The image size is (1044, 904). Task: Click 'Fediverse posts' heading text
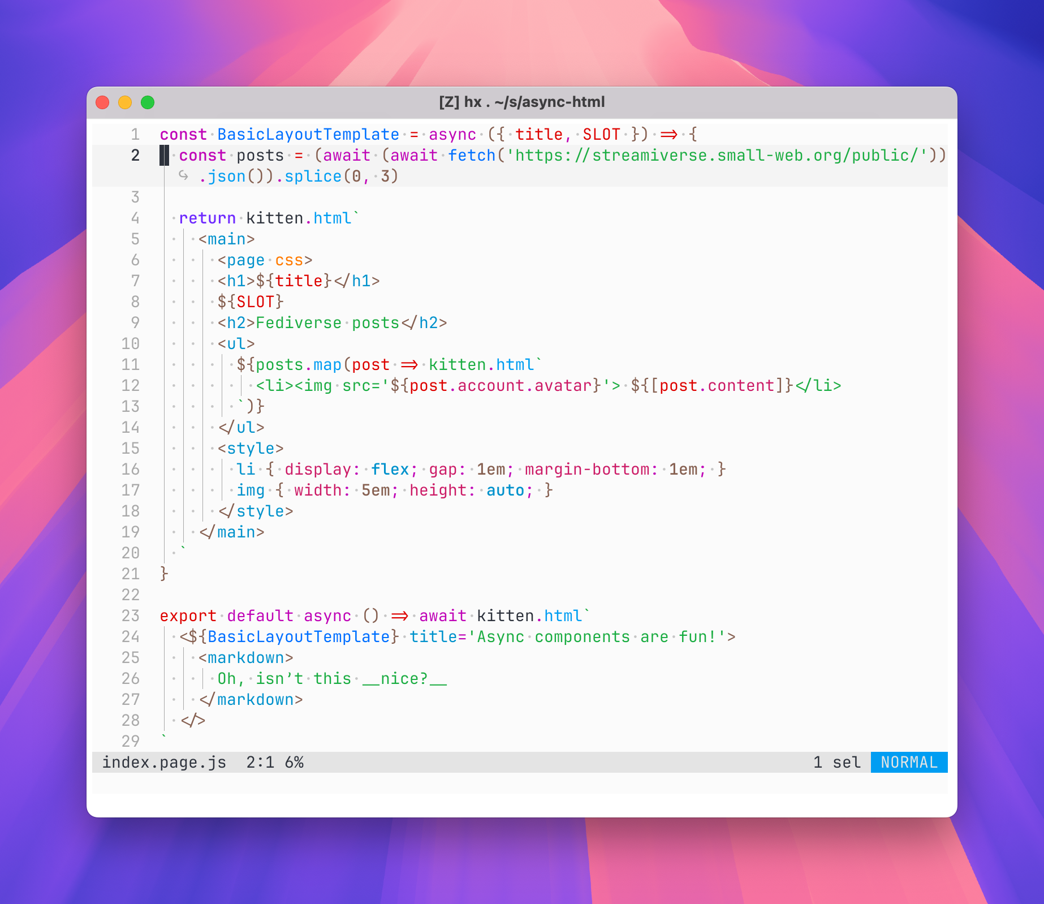coord(327,323)
